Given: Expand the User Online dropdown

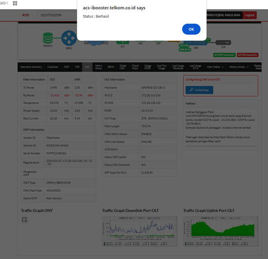Looking at the screenshot, I should 215,67.
